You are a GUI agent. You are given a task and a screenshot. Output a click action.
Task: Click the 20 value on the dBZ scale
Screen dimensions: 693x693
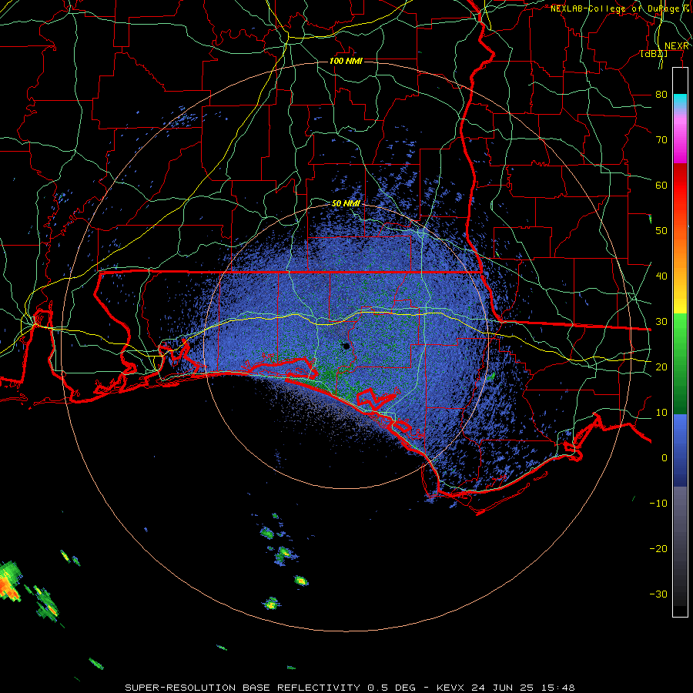click(x=661, y=367)
